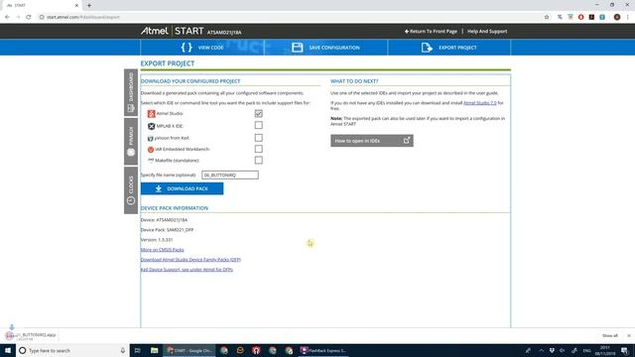The image size is (635, 357).
Task: Show hidden system tray icons
Action: click(x=541, y=350)
